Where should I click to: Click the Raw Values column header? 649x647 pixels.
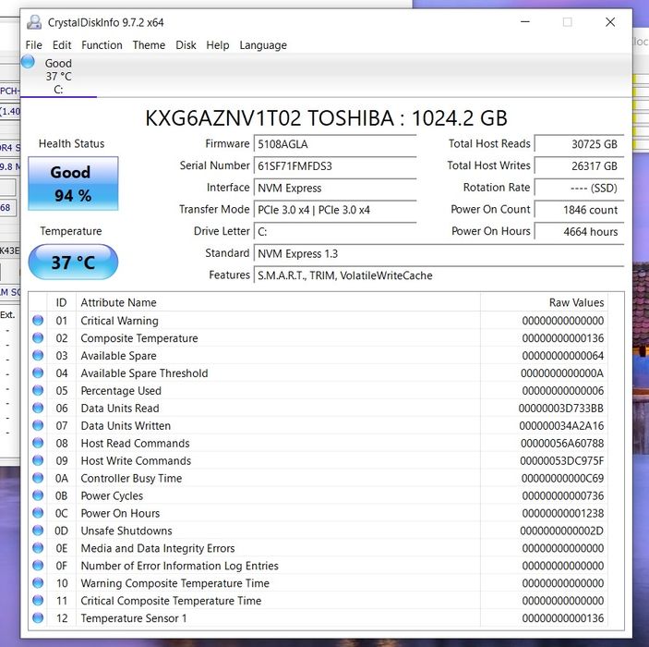point(544,302)
